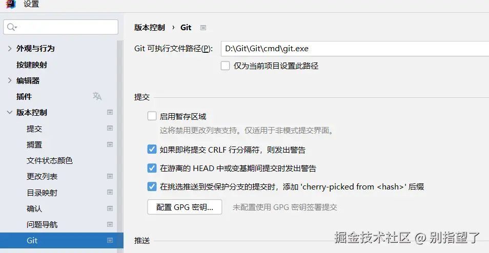The height and width of the screenshot is (253, 489).
Task: Click the project icon beside 提交 tree item
Action: click(110, 129)
